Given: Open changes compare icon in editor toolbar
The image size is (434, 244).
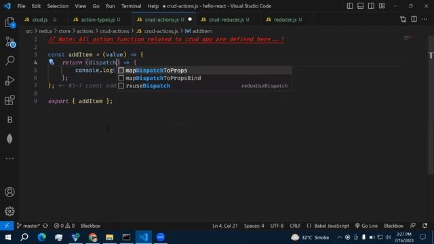Looking at the screenshot, I should pos(403,20).
